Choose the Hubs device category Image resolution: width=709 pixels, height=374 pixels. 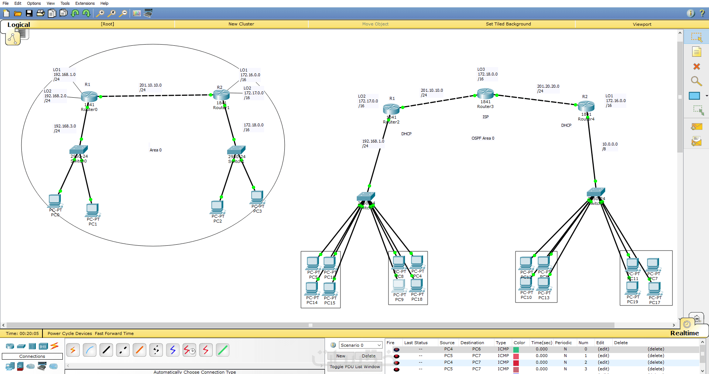(x=32, y=346)
